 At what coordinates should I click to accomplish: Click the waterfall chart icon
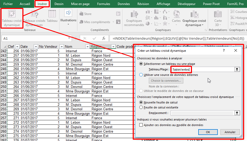coord(165,12)
